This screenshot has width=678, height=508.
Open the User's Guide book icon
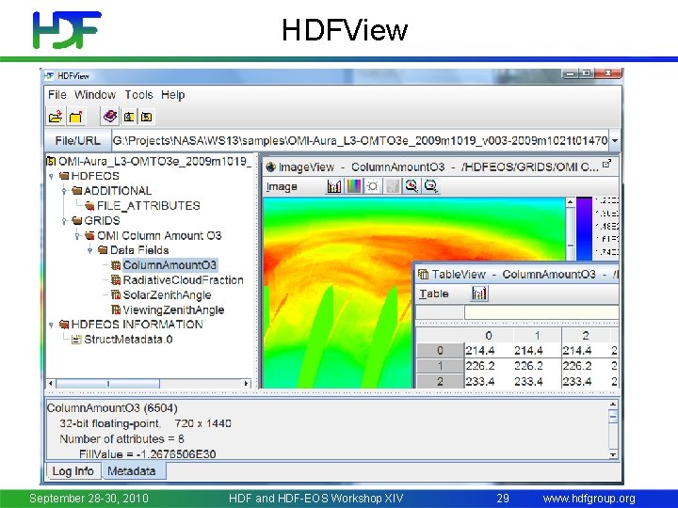point(110,117)
